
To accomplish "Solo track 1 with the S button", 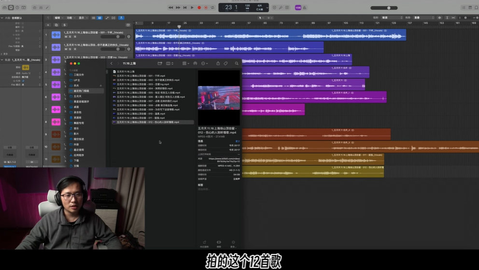I will tap(70, 37).
